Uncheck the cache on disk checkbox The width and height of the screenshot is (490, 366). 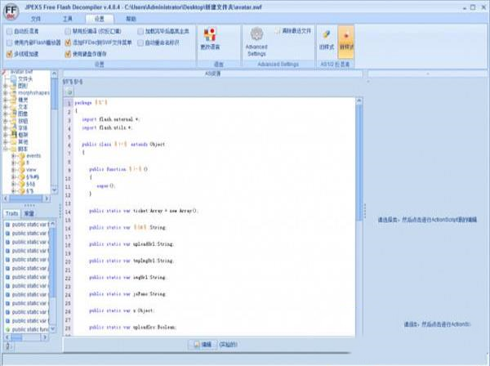[x=68, y=54]
